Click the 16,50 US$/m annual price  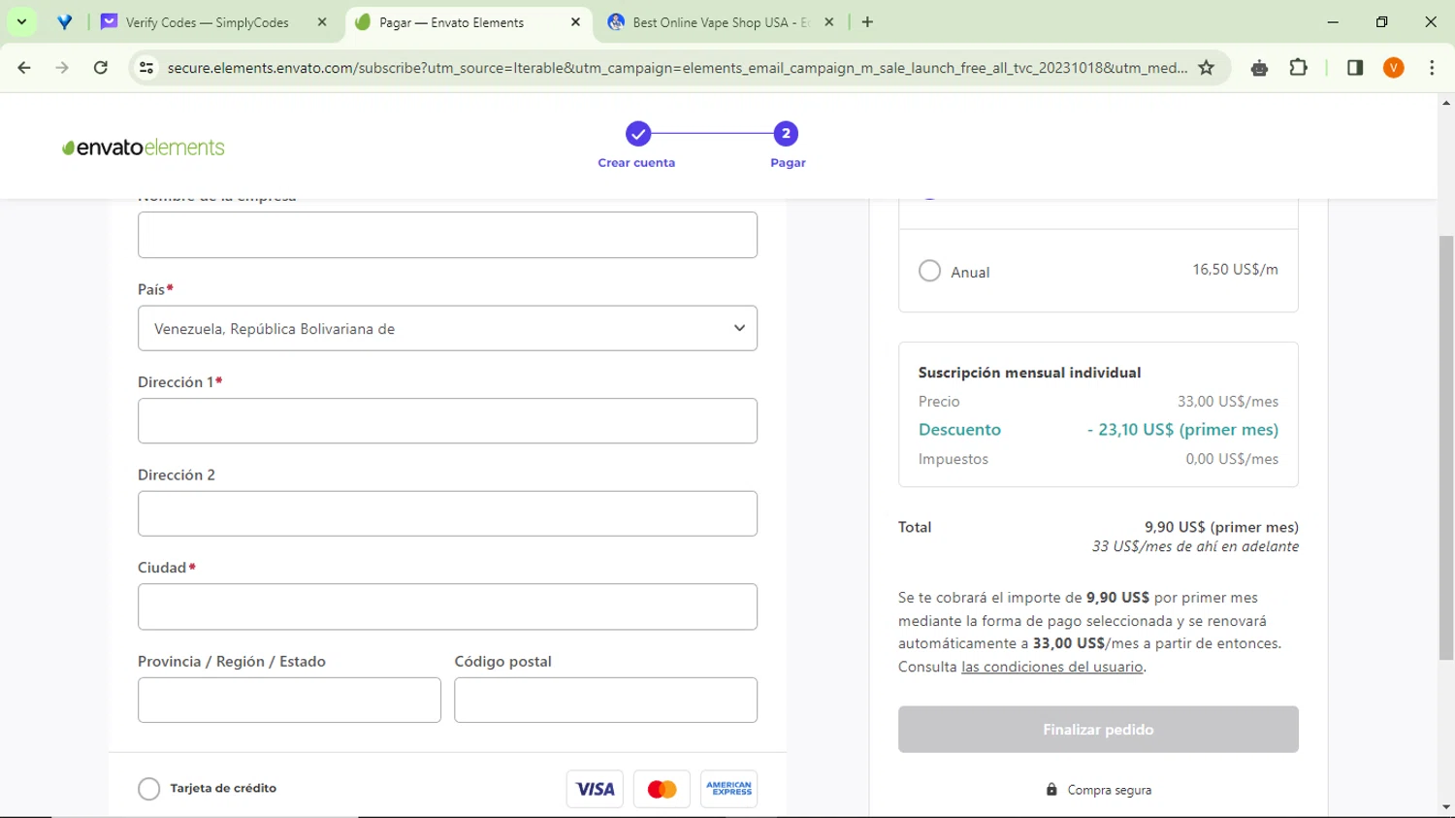click(1235, 270)
